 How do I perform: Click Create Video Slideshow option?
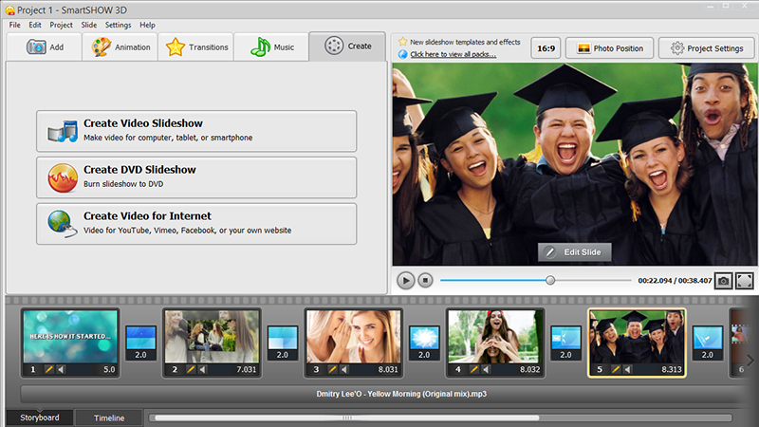196,131
